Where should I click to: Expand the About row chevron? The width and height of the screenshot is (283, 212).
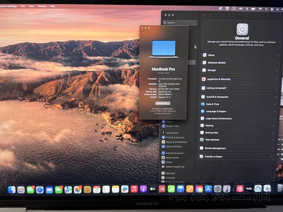(x=277, y=55)
